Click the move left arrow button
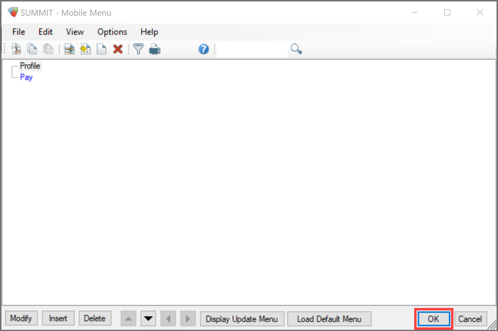The image size is (498, 331). click(x=168, y=318)
